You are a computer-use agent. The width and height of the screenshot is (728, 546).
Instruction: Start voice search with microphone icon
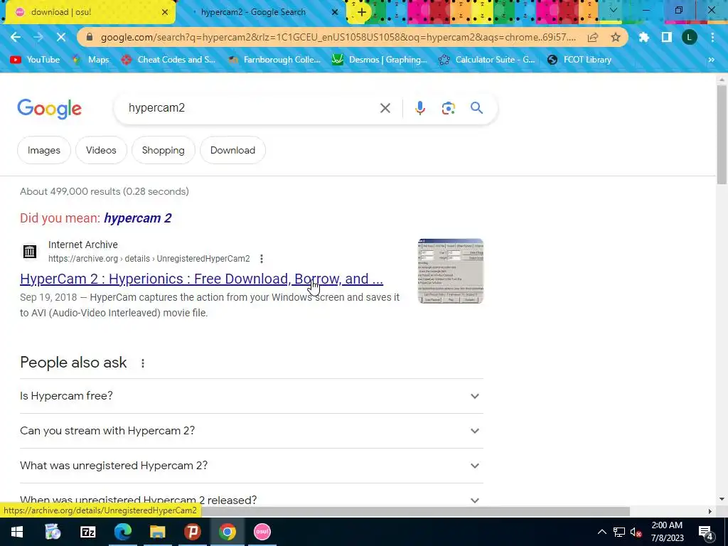[x=419, y=108]
